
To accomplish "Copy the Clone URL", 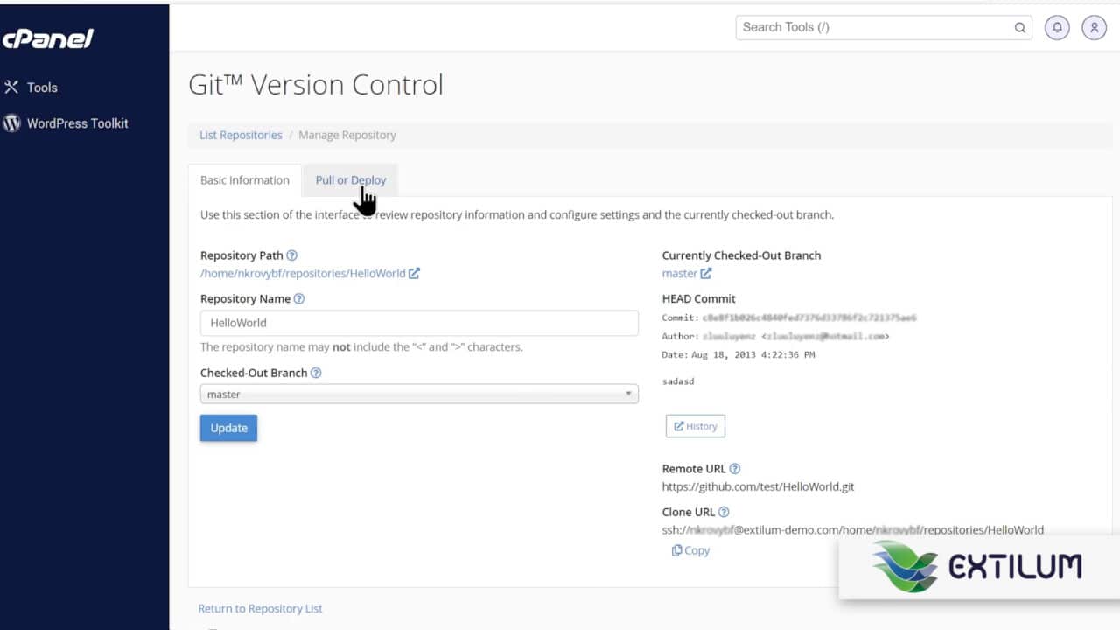I will [690, 549].
